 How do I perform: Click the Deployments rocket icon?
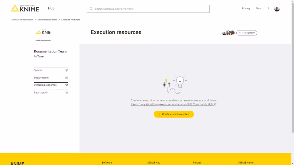(x=66, y=78)
